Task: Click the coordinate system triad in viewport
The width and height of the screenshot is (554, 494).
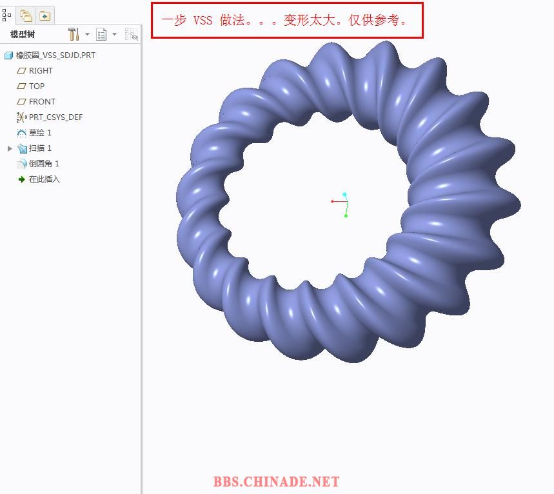Action: 340,204
